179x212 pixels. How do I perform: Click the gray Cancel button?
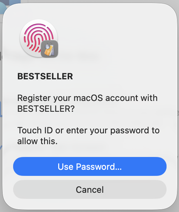pos(90,189)
